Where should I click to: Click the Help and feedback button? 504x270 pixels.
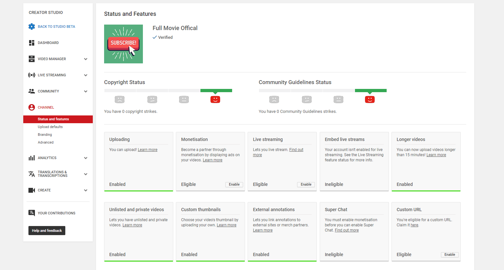click(47, 231)
